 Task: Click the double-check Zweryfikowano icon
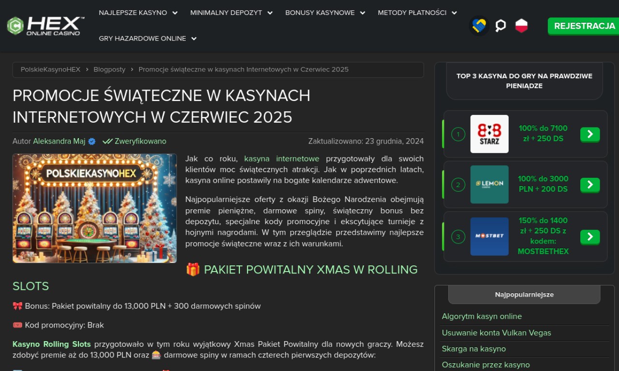click(x=107, y=142)
